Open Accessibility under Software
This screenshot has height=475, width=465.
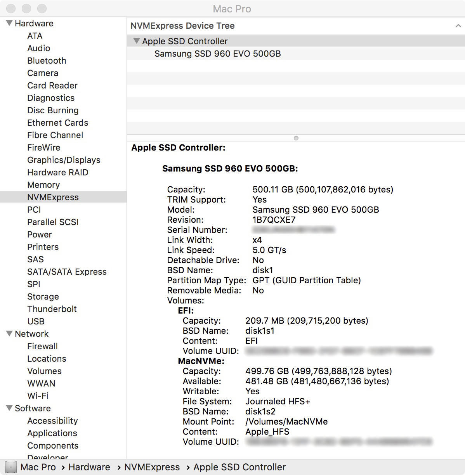click(x=52, y=421)
